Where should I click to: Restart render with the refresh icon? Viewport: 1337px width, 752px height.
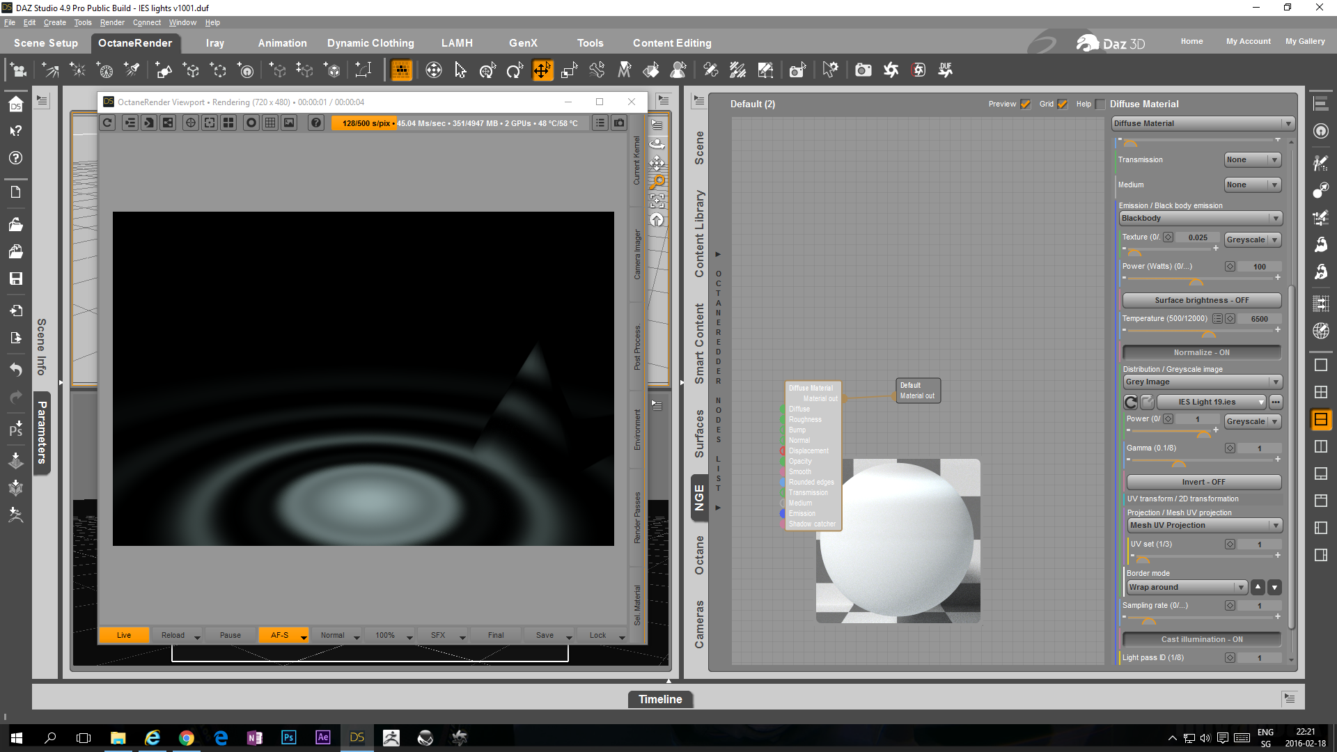(x=107, y=123)
